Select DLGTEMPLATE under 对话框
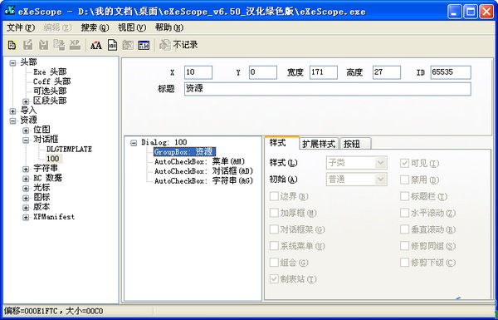Image resolution: width=498 pixels, height=320 pixels. pos(69,149)
